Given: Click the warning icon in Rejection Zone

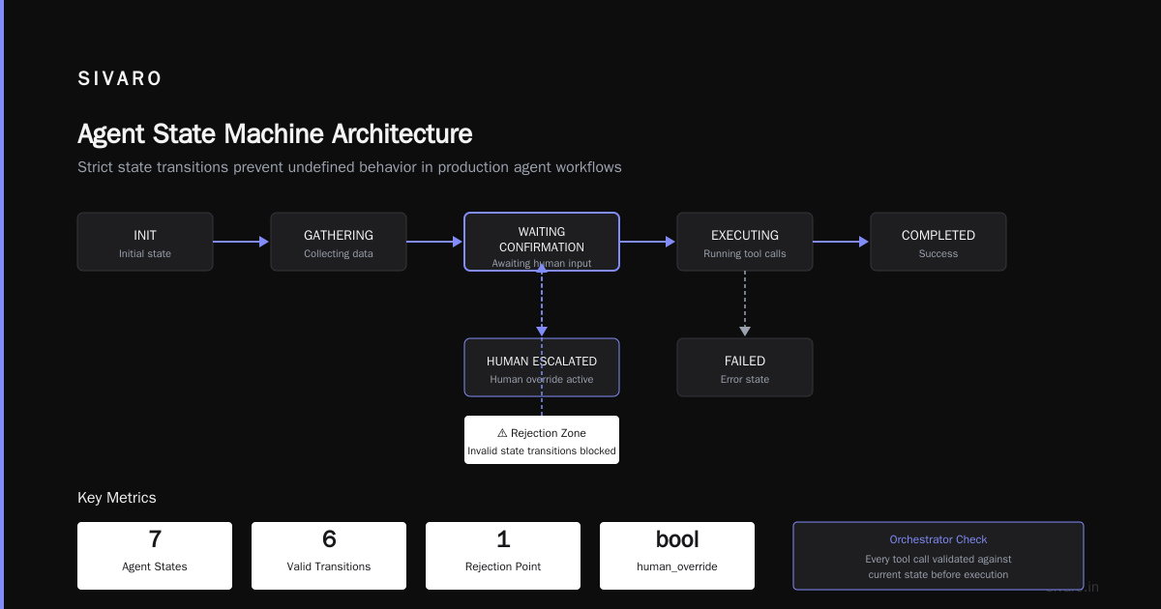Looking at the screenshot, I should (x=502, y=433).
